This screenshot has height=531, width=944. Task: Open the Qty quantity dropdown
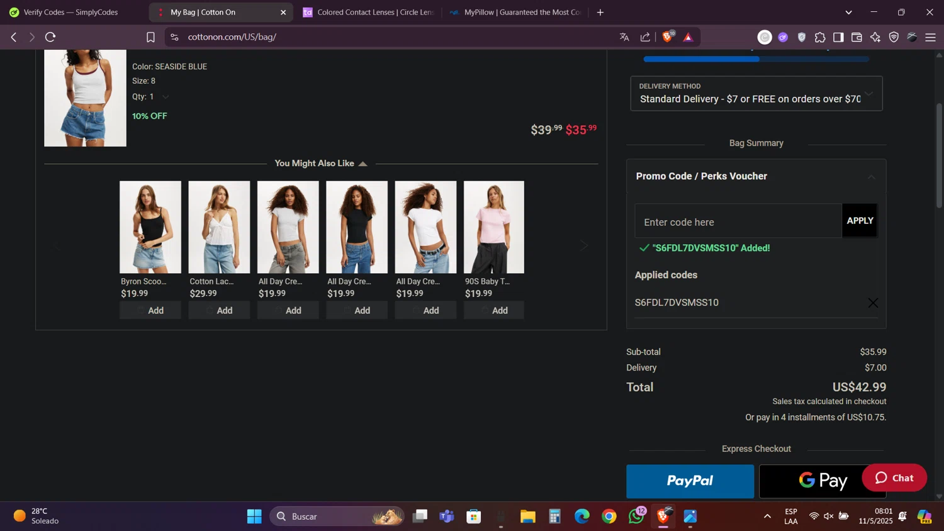pyautogui.click(x=151, y=96)
